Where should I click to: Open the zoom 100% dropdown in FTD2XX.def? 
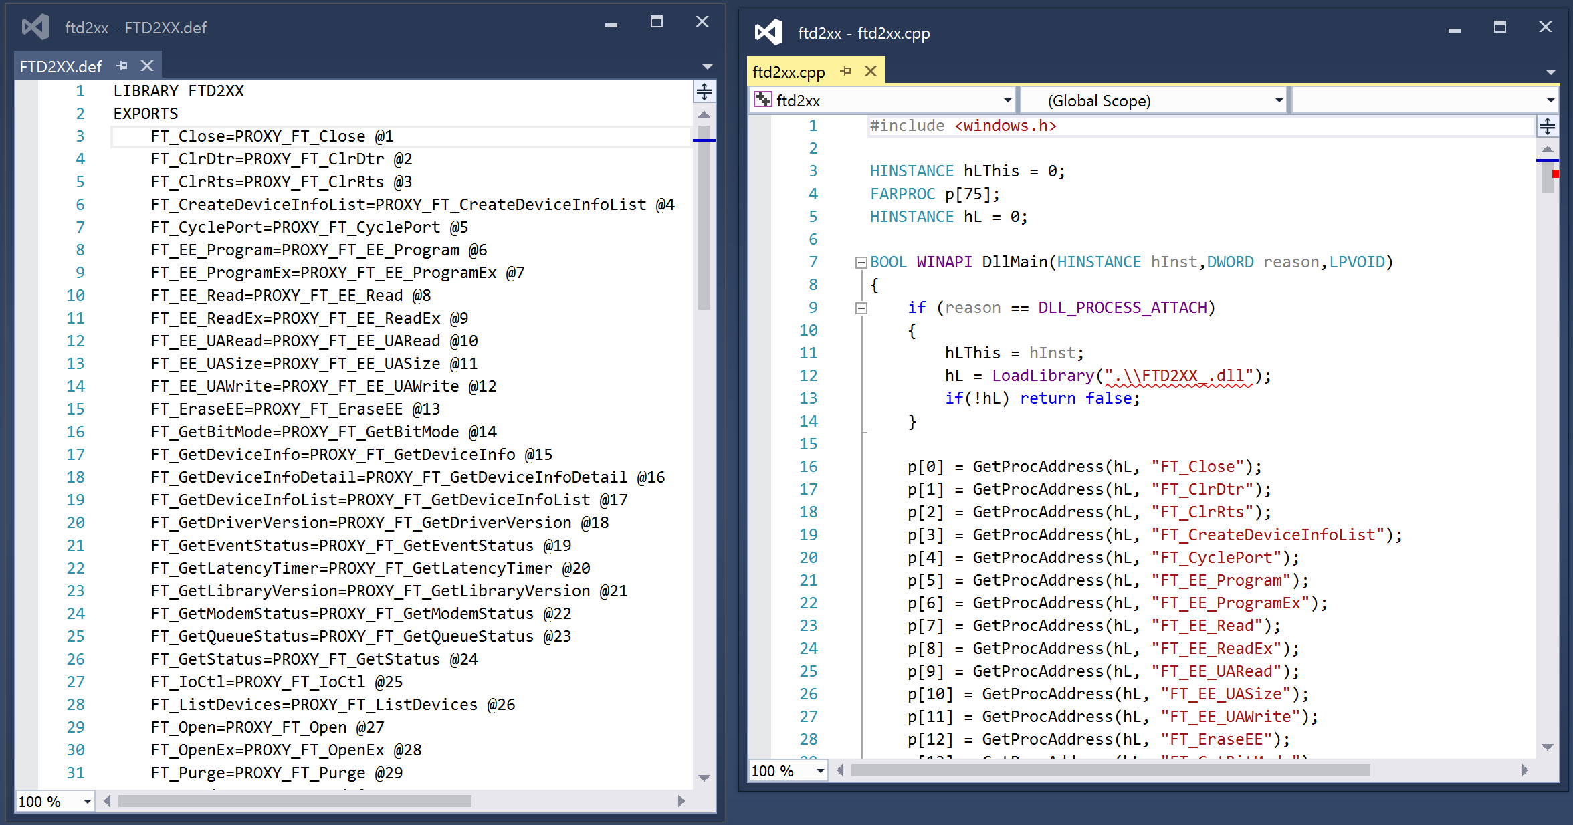87,801
